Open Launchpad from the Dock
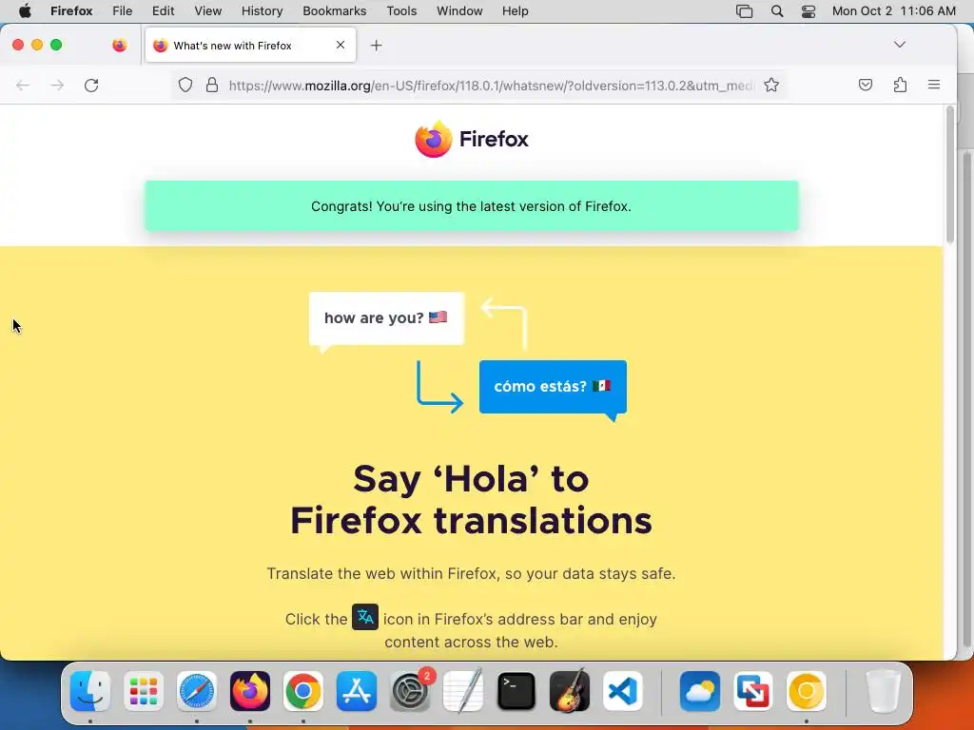Screen dimensions: 974x730 (144, 691)
